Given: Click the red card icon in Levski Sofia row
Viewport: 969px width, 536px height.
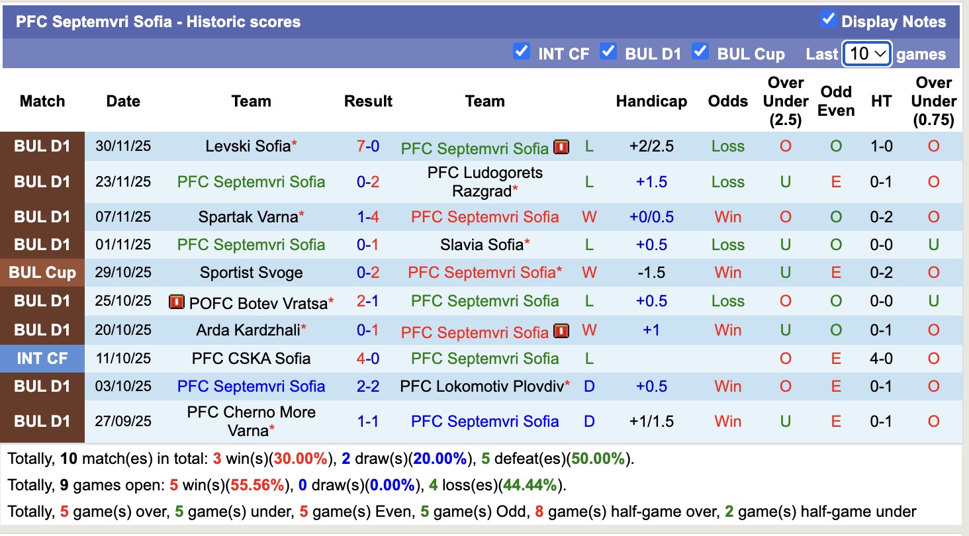Looking at the screenshot, I should pos(561,148).
